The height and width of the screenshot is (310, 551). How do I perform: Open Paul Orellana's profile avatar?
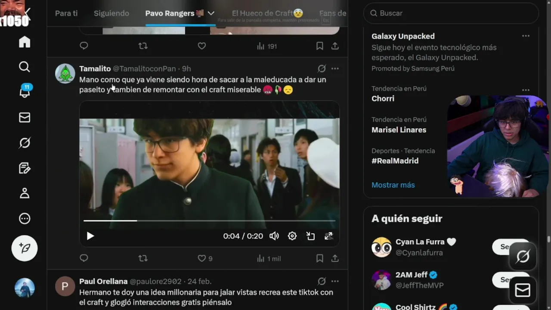coord(65,286)
